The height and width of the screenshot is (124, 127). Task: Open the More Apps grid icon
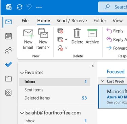[x=8, y=93]
